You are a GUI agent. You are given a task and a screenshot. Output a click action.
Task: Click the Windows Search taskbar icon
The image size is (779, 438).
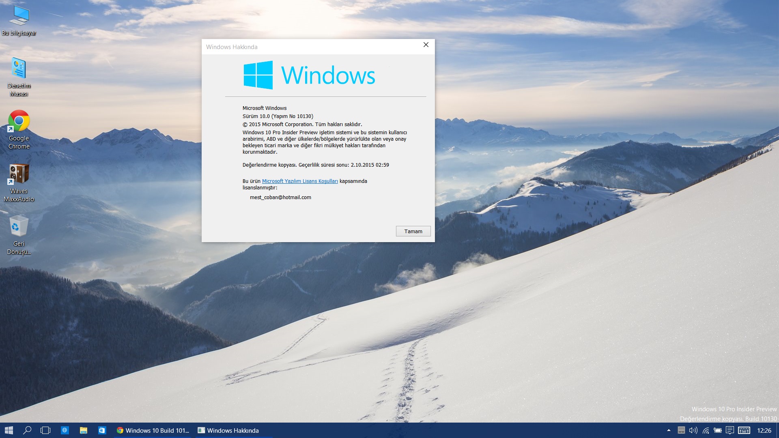click(26, 430)
